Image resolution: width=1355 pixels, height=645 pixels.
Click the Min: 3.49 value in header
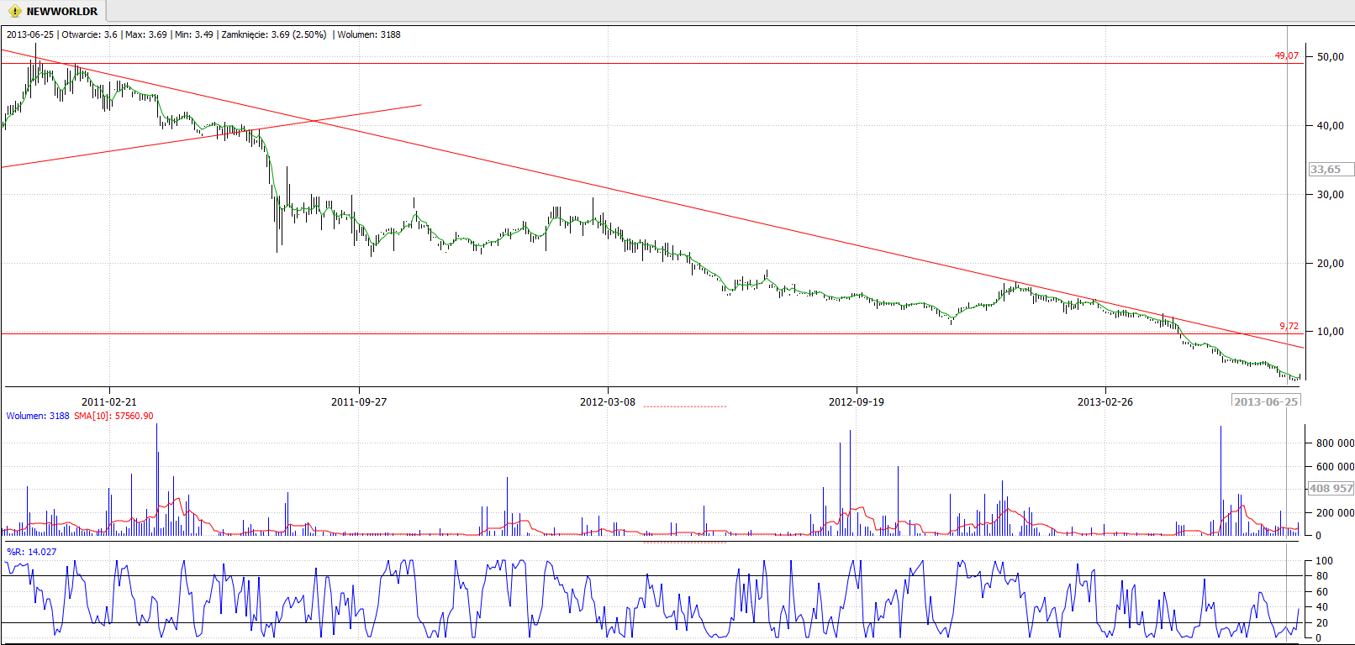(194, 34)
